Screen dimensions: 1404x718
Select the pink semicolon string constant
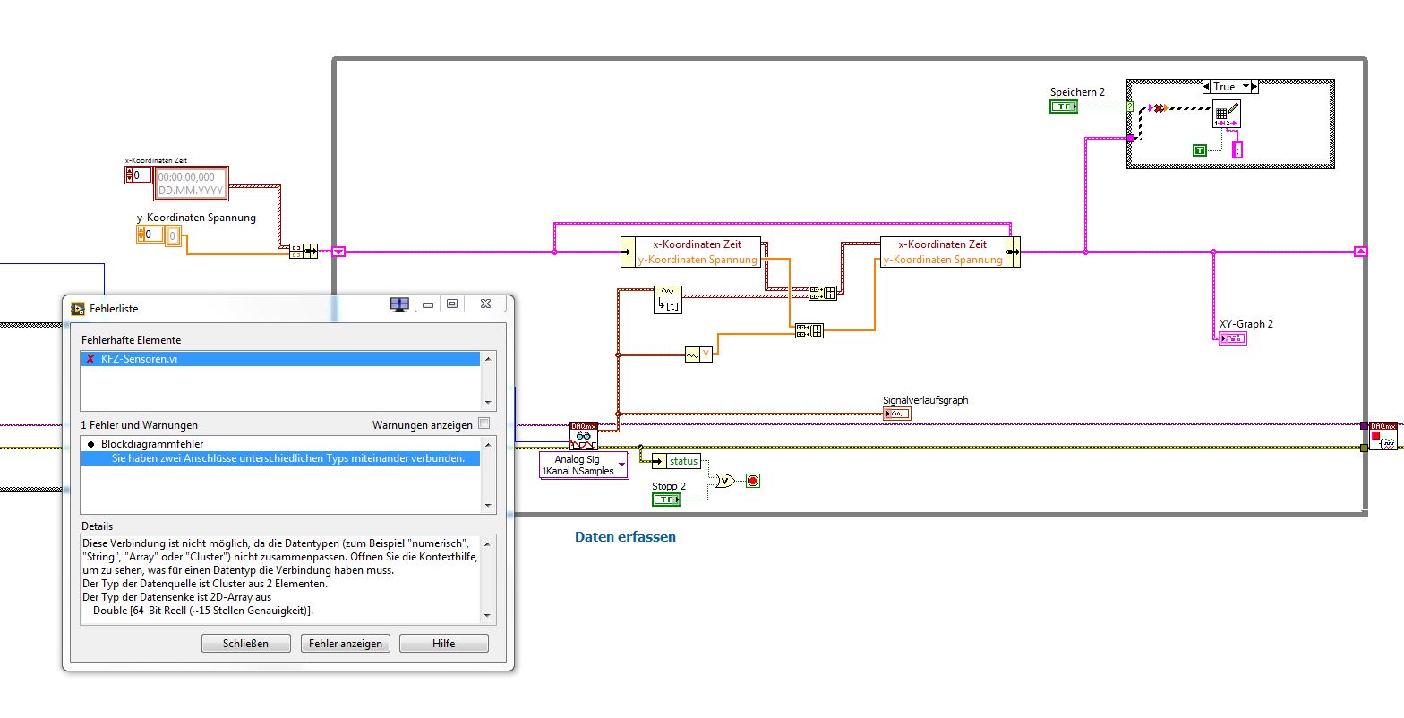1237,150
